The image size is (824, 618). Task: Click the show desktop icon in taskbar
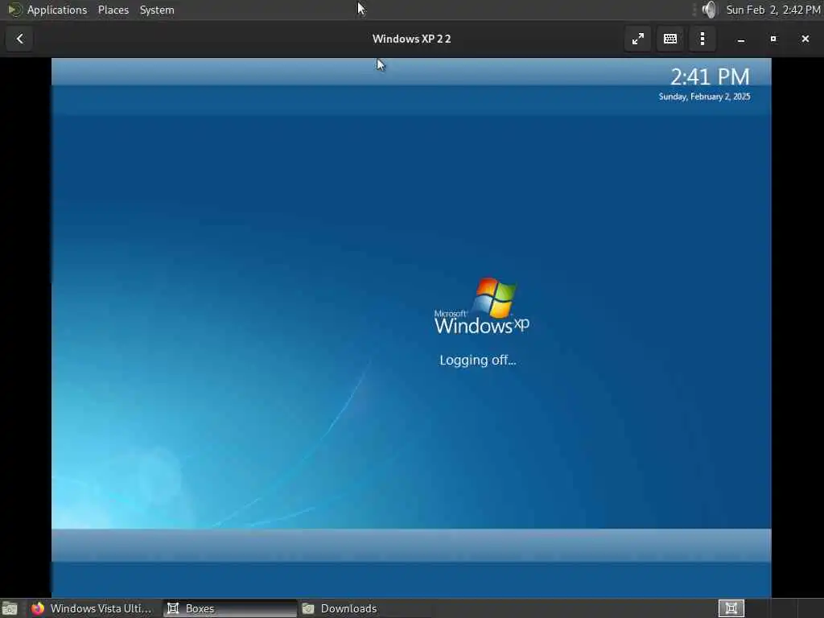[x=10, y=608]
